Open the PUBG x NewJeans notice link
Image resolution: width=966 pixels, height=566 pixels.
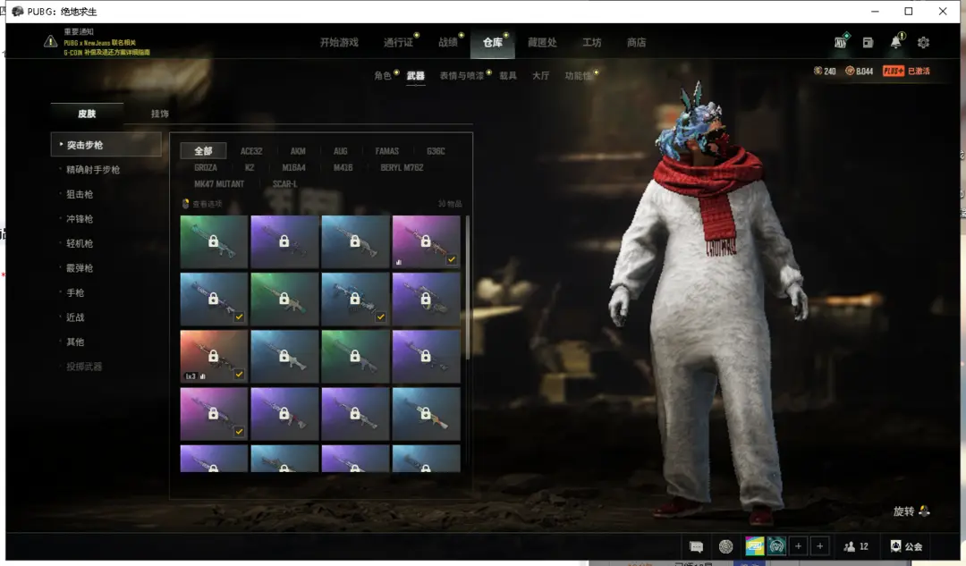[x=100, y=43]
